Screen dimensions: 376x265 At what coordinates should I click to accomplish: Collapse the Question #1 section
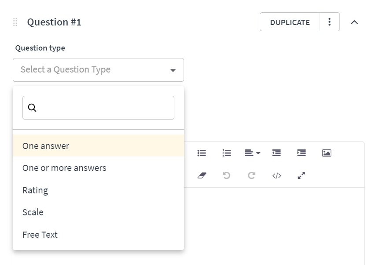[x=354, y=22]
